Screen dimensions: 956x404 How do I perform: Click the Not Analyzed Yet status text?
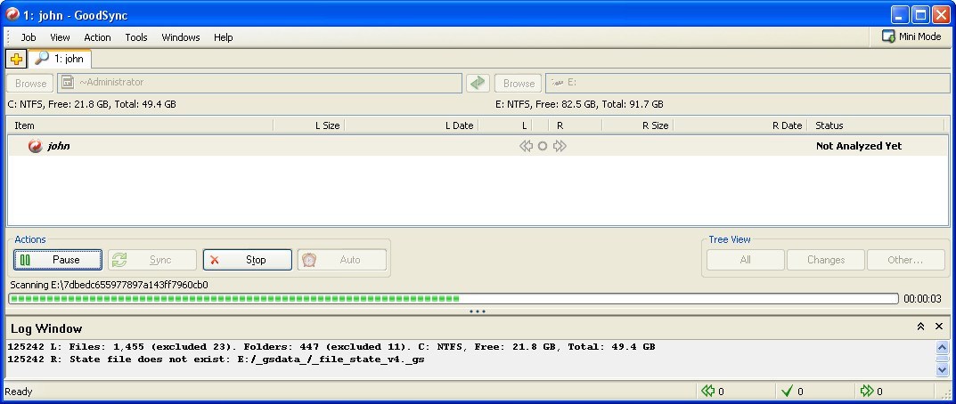point(859,146)
